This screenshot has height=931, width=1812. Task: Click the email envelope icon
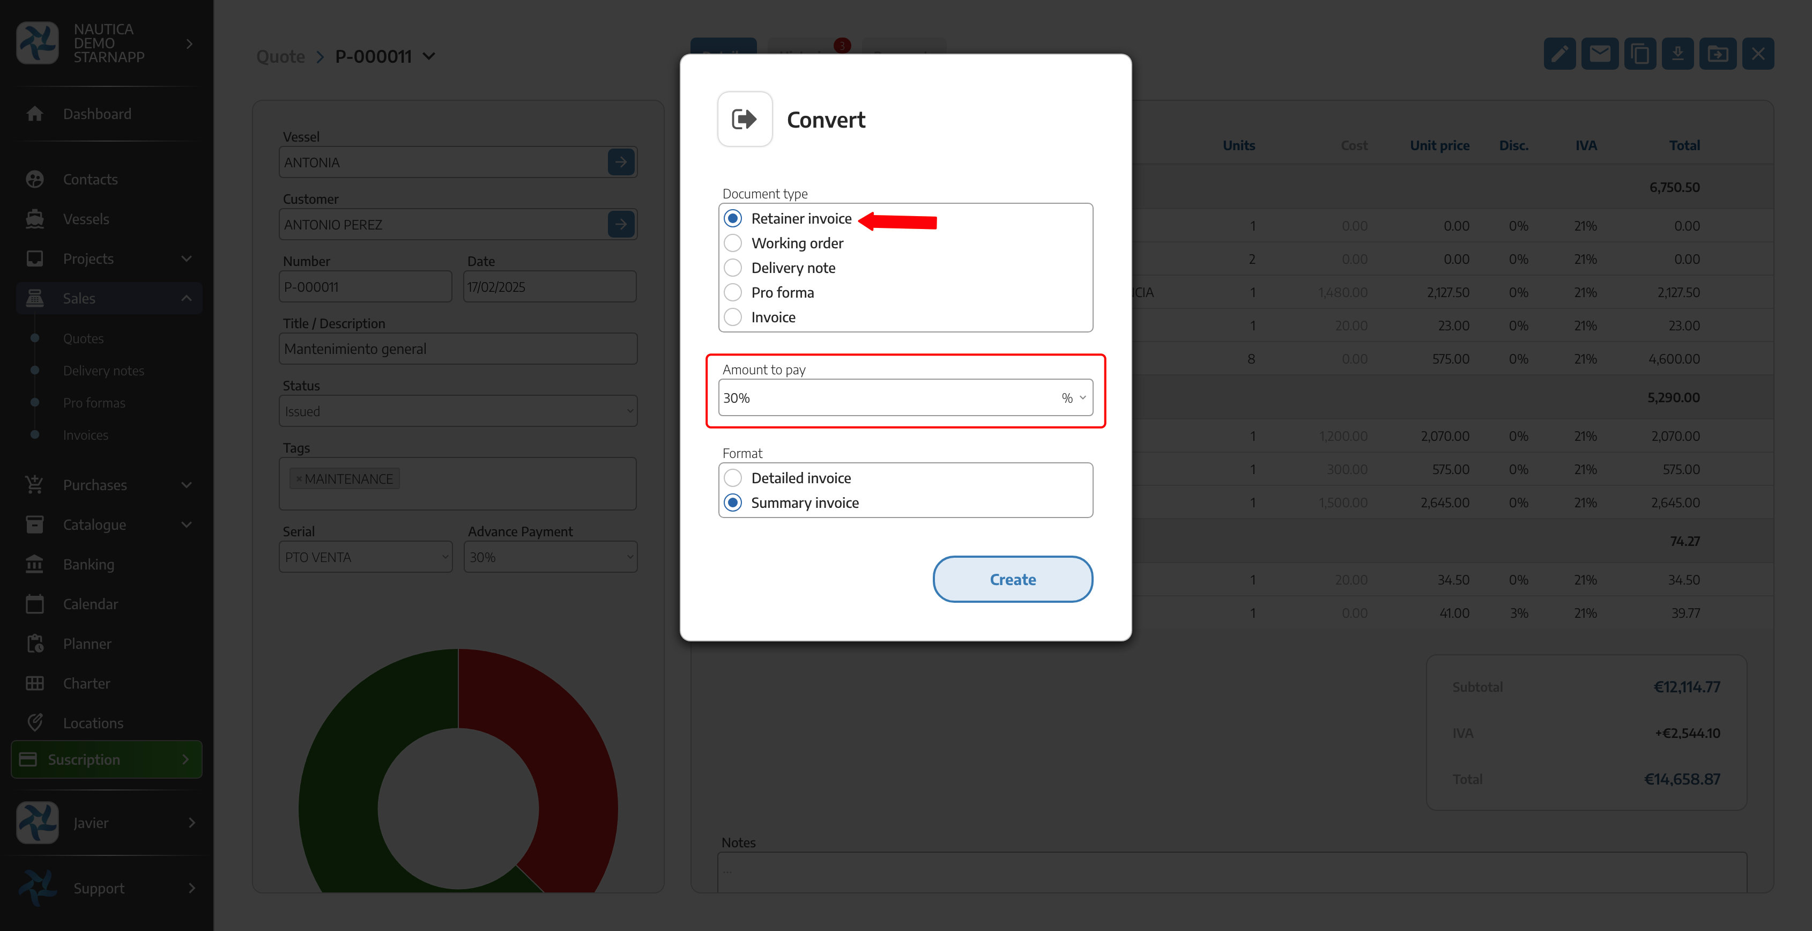coord(1600,54)
